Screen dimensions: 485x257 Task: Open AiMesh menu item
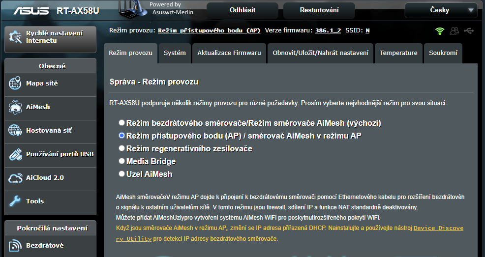click(x=50, y=109)
